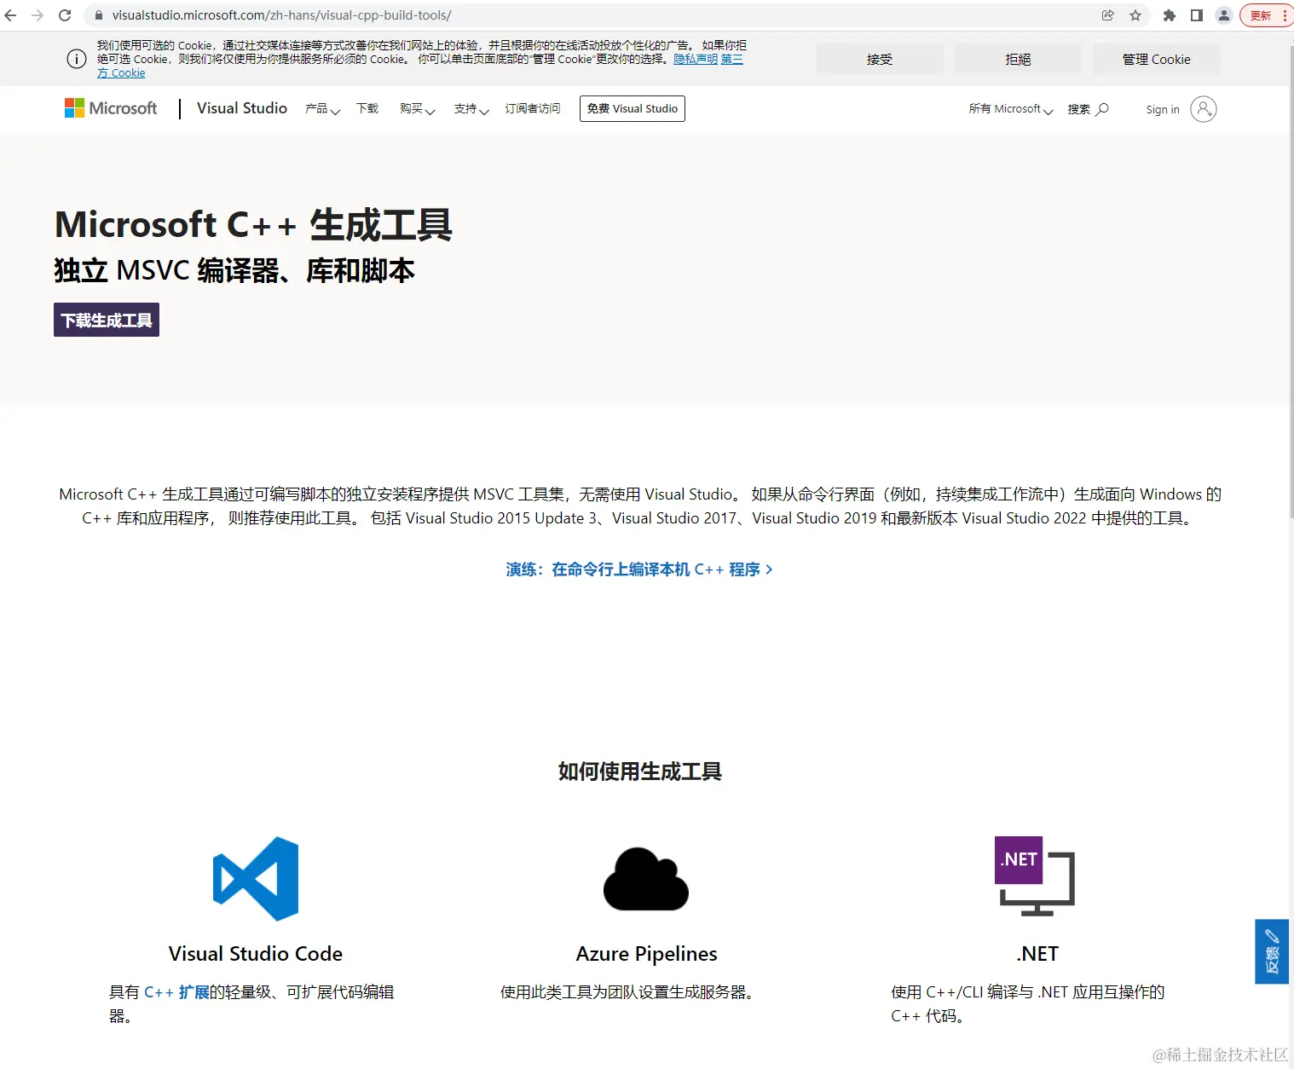
Task: Reload the page with the refresh icon
Action: pos(65,15)
